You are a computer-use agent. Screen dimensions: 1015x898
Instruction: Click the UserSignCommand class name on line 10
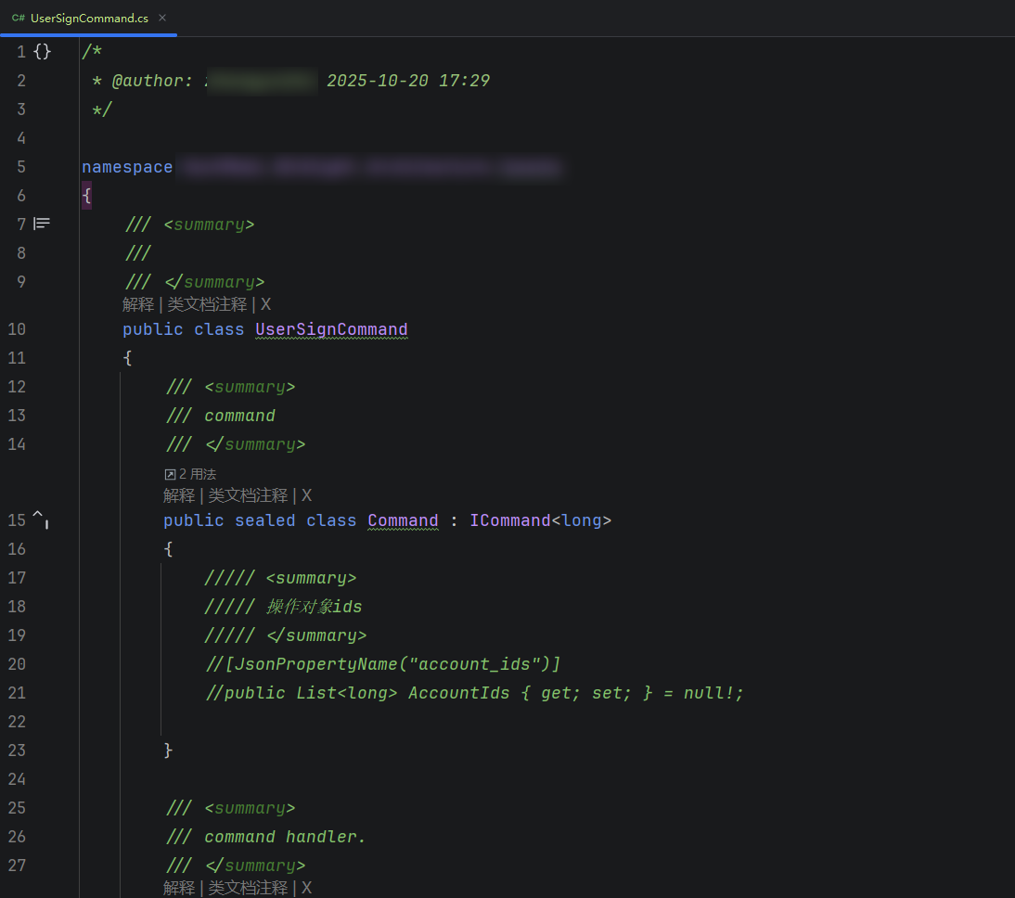pyautogui.click(x=331, y=329)
